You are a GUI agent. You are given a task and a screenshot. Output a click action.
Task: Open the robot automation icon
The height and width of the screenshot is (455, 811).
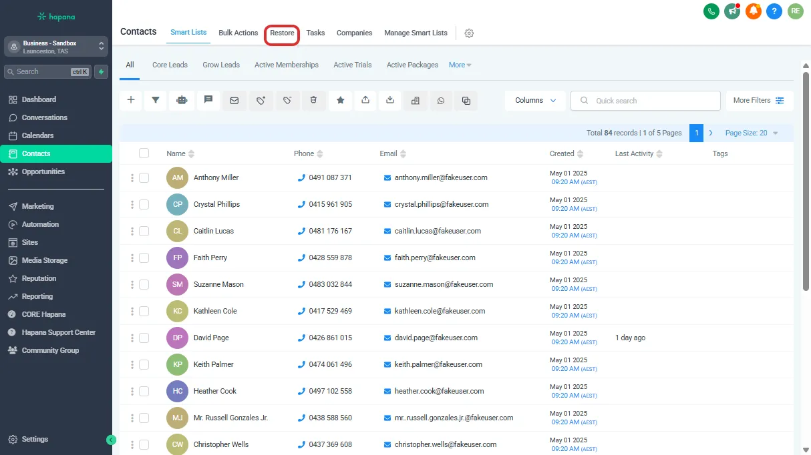pos(182,100)
